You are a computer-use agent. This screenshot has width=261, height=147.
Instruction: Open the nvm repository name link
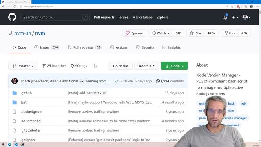(x=40, y=33)
